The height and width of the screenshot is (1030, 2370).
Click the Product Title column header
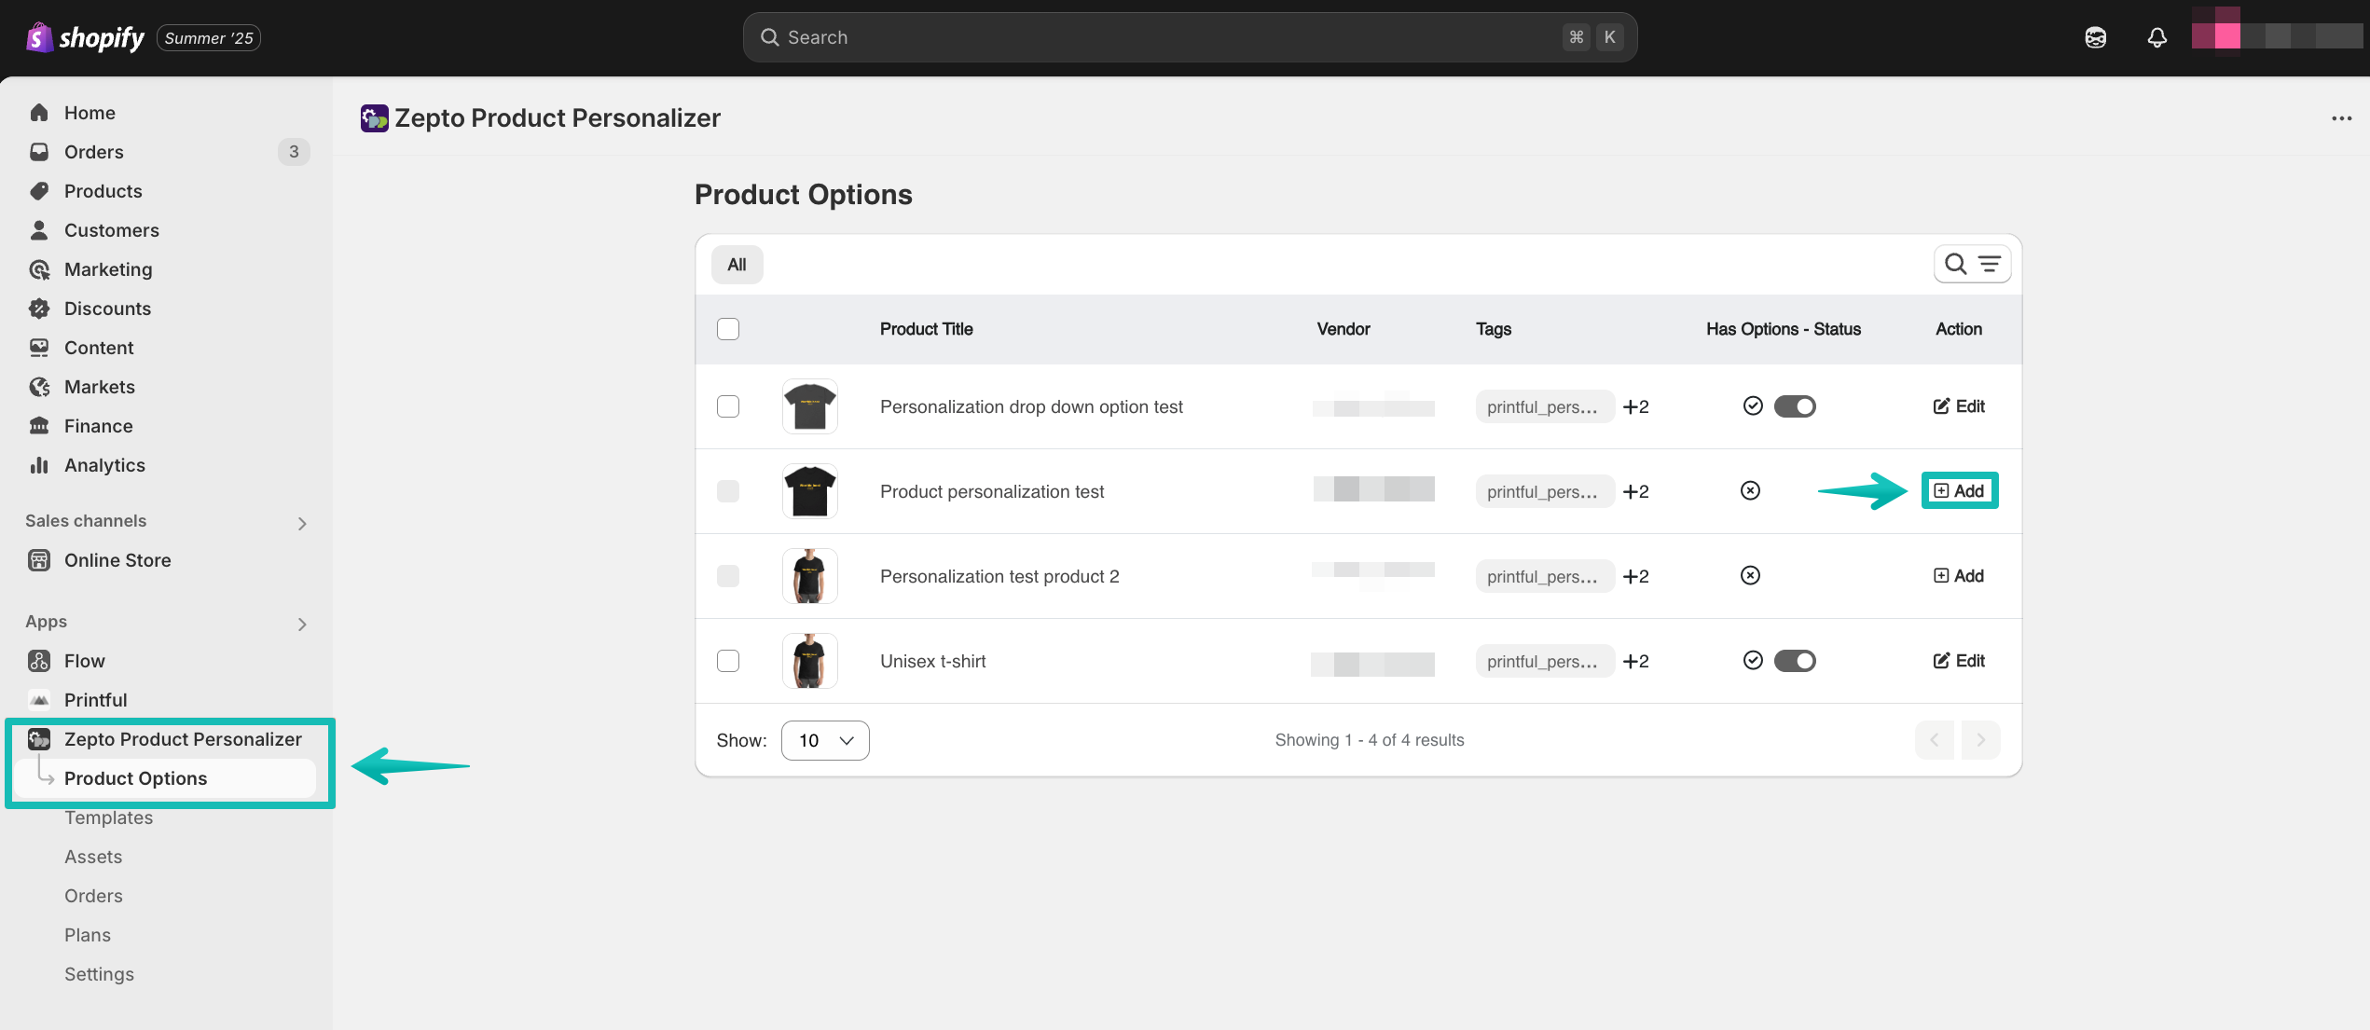click(x=926, y=329)
